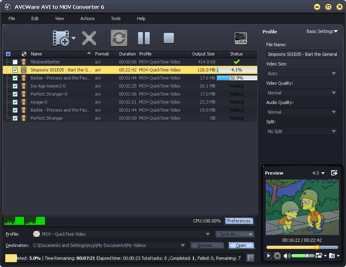Click the NVIDIA CUDA icon
346x267 pixels.
[241, 38]
